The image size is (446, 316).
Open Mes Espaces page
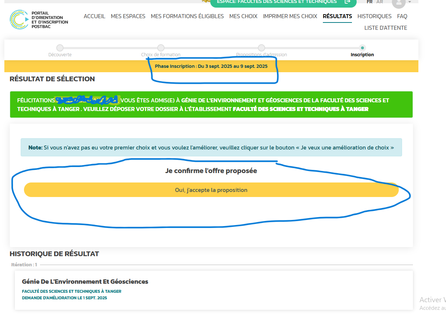(128, 16)
